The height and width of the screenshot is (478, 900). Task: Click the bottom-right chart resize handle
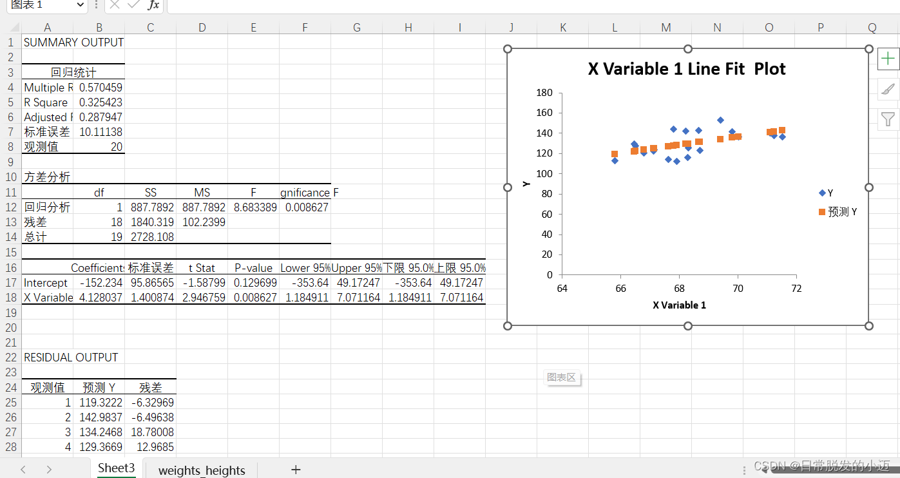pyautogui.click(x=869, y=325)
